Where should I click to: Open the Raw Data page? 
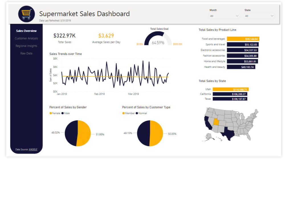click(x=26, y=53)
